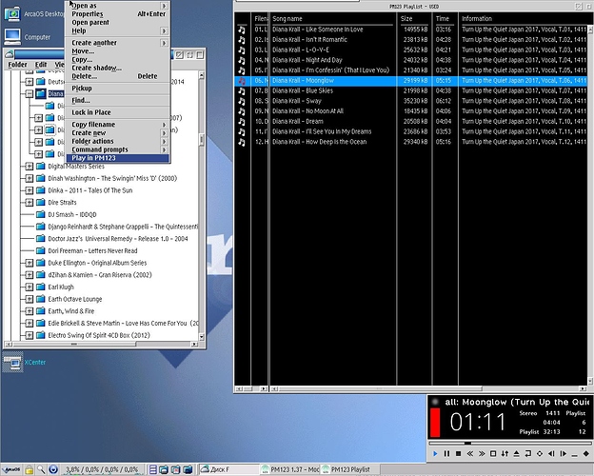Click the eject/load file button
Viewport: 594px width, 476px height.
[x=516, y=453]
